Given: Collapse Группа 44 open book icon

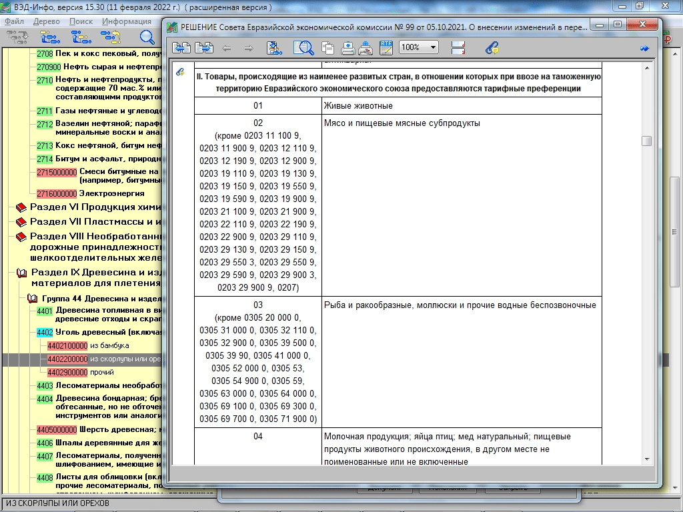Looking at the screenshot, I should pyautogui.click(x=32, y=299).
